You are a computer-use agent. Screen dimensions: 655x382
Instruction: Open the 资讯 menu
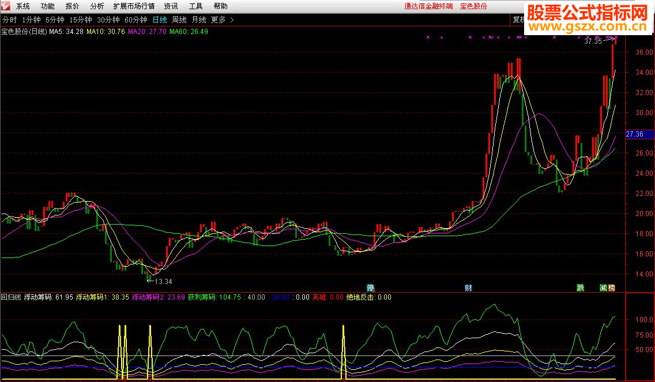pos(171,6)
